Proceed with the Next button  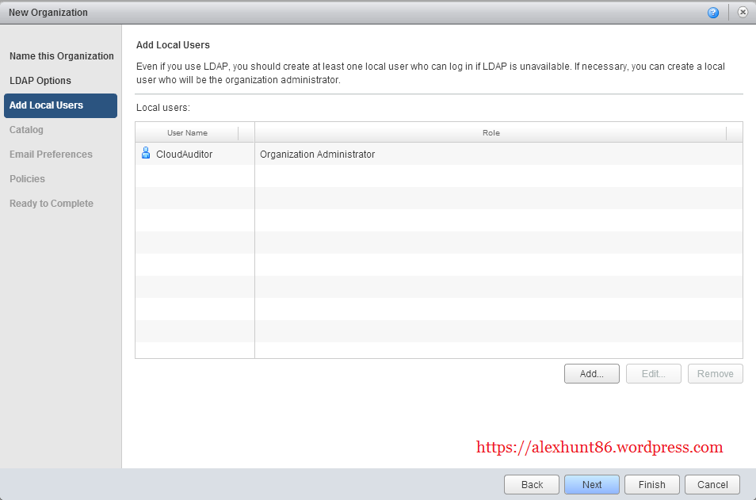tap(592, 485)
